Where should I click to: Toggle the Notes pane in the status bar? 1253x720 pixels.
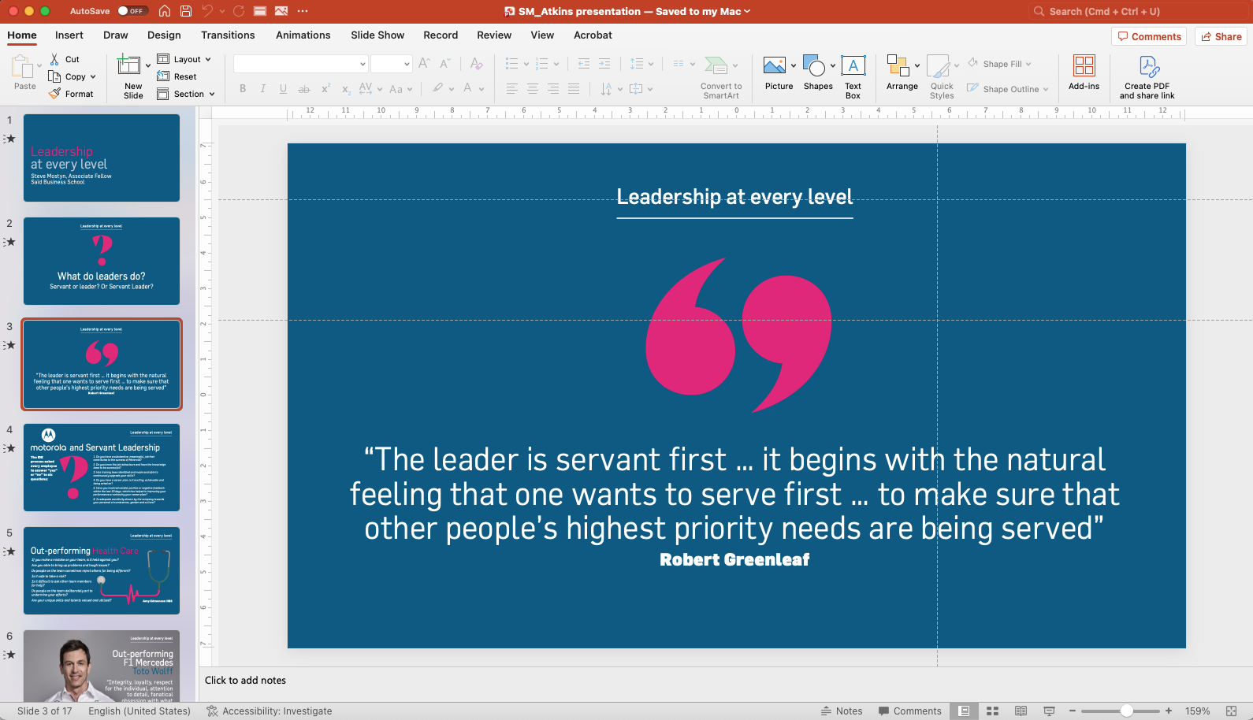click(x=842, y=711)
